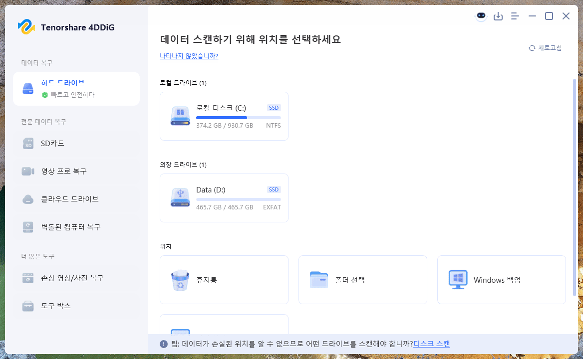Click the folder icon for 폴더 선택

tap(319, 280)
